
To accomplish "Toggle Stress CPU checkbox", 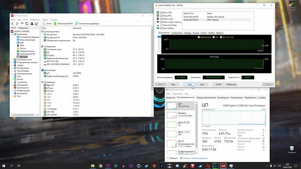I will pyautogui.click(x=161, y=12).
